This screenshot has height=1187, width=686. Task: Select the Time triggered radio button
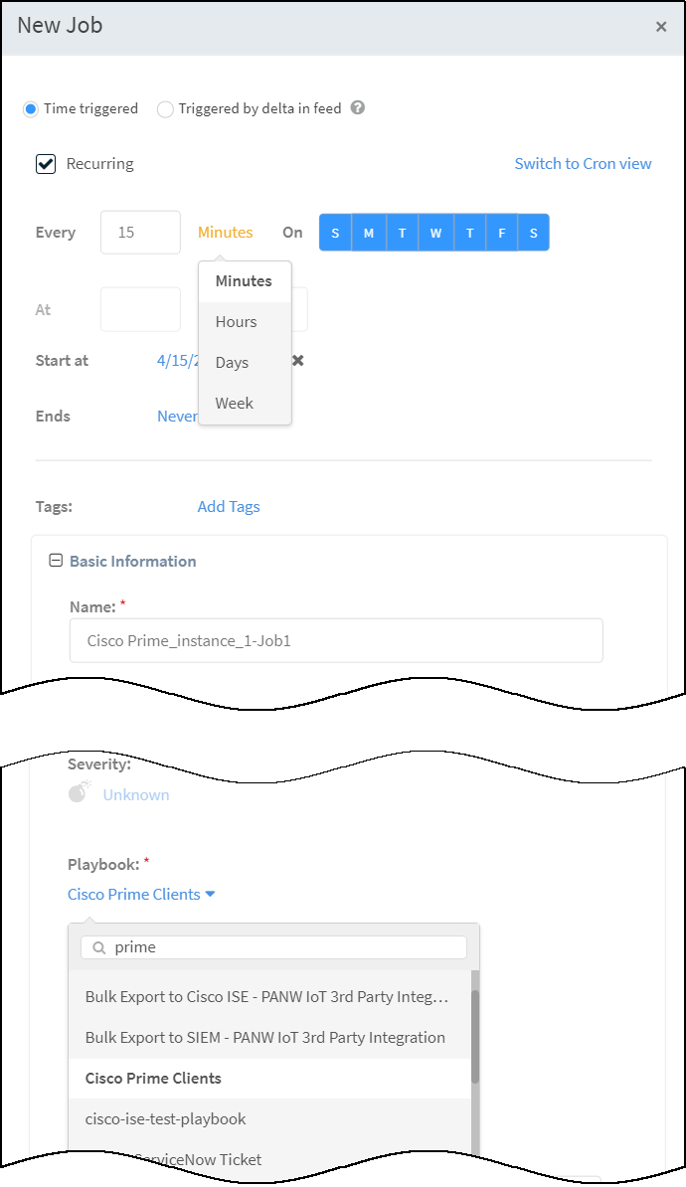click(31, 109)
